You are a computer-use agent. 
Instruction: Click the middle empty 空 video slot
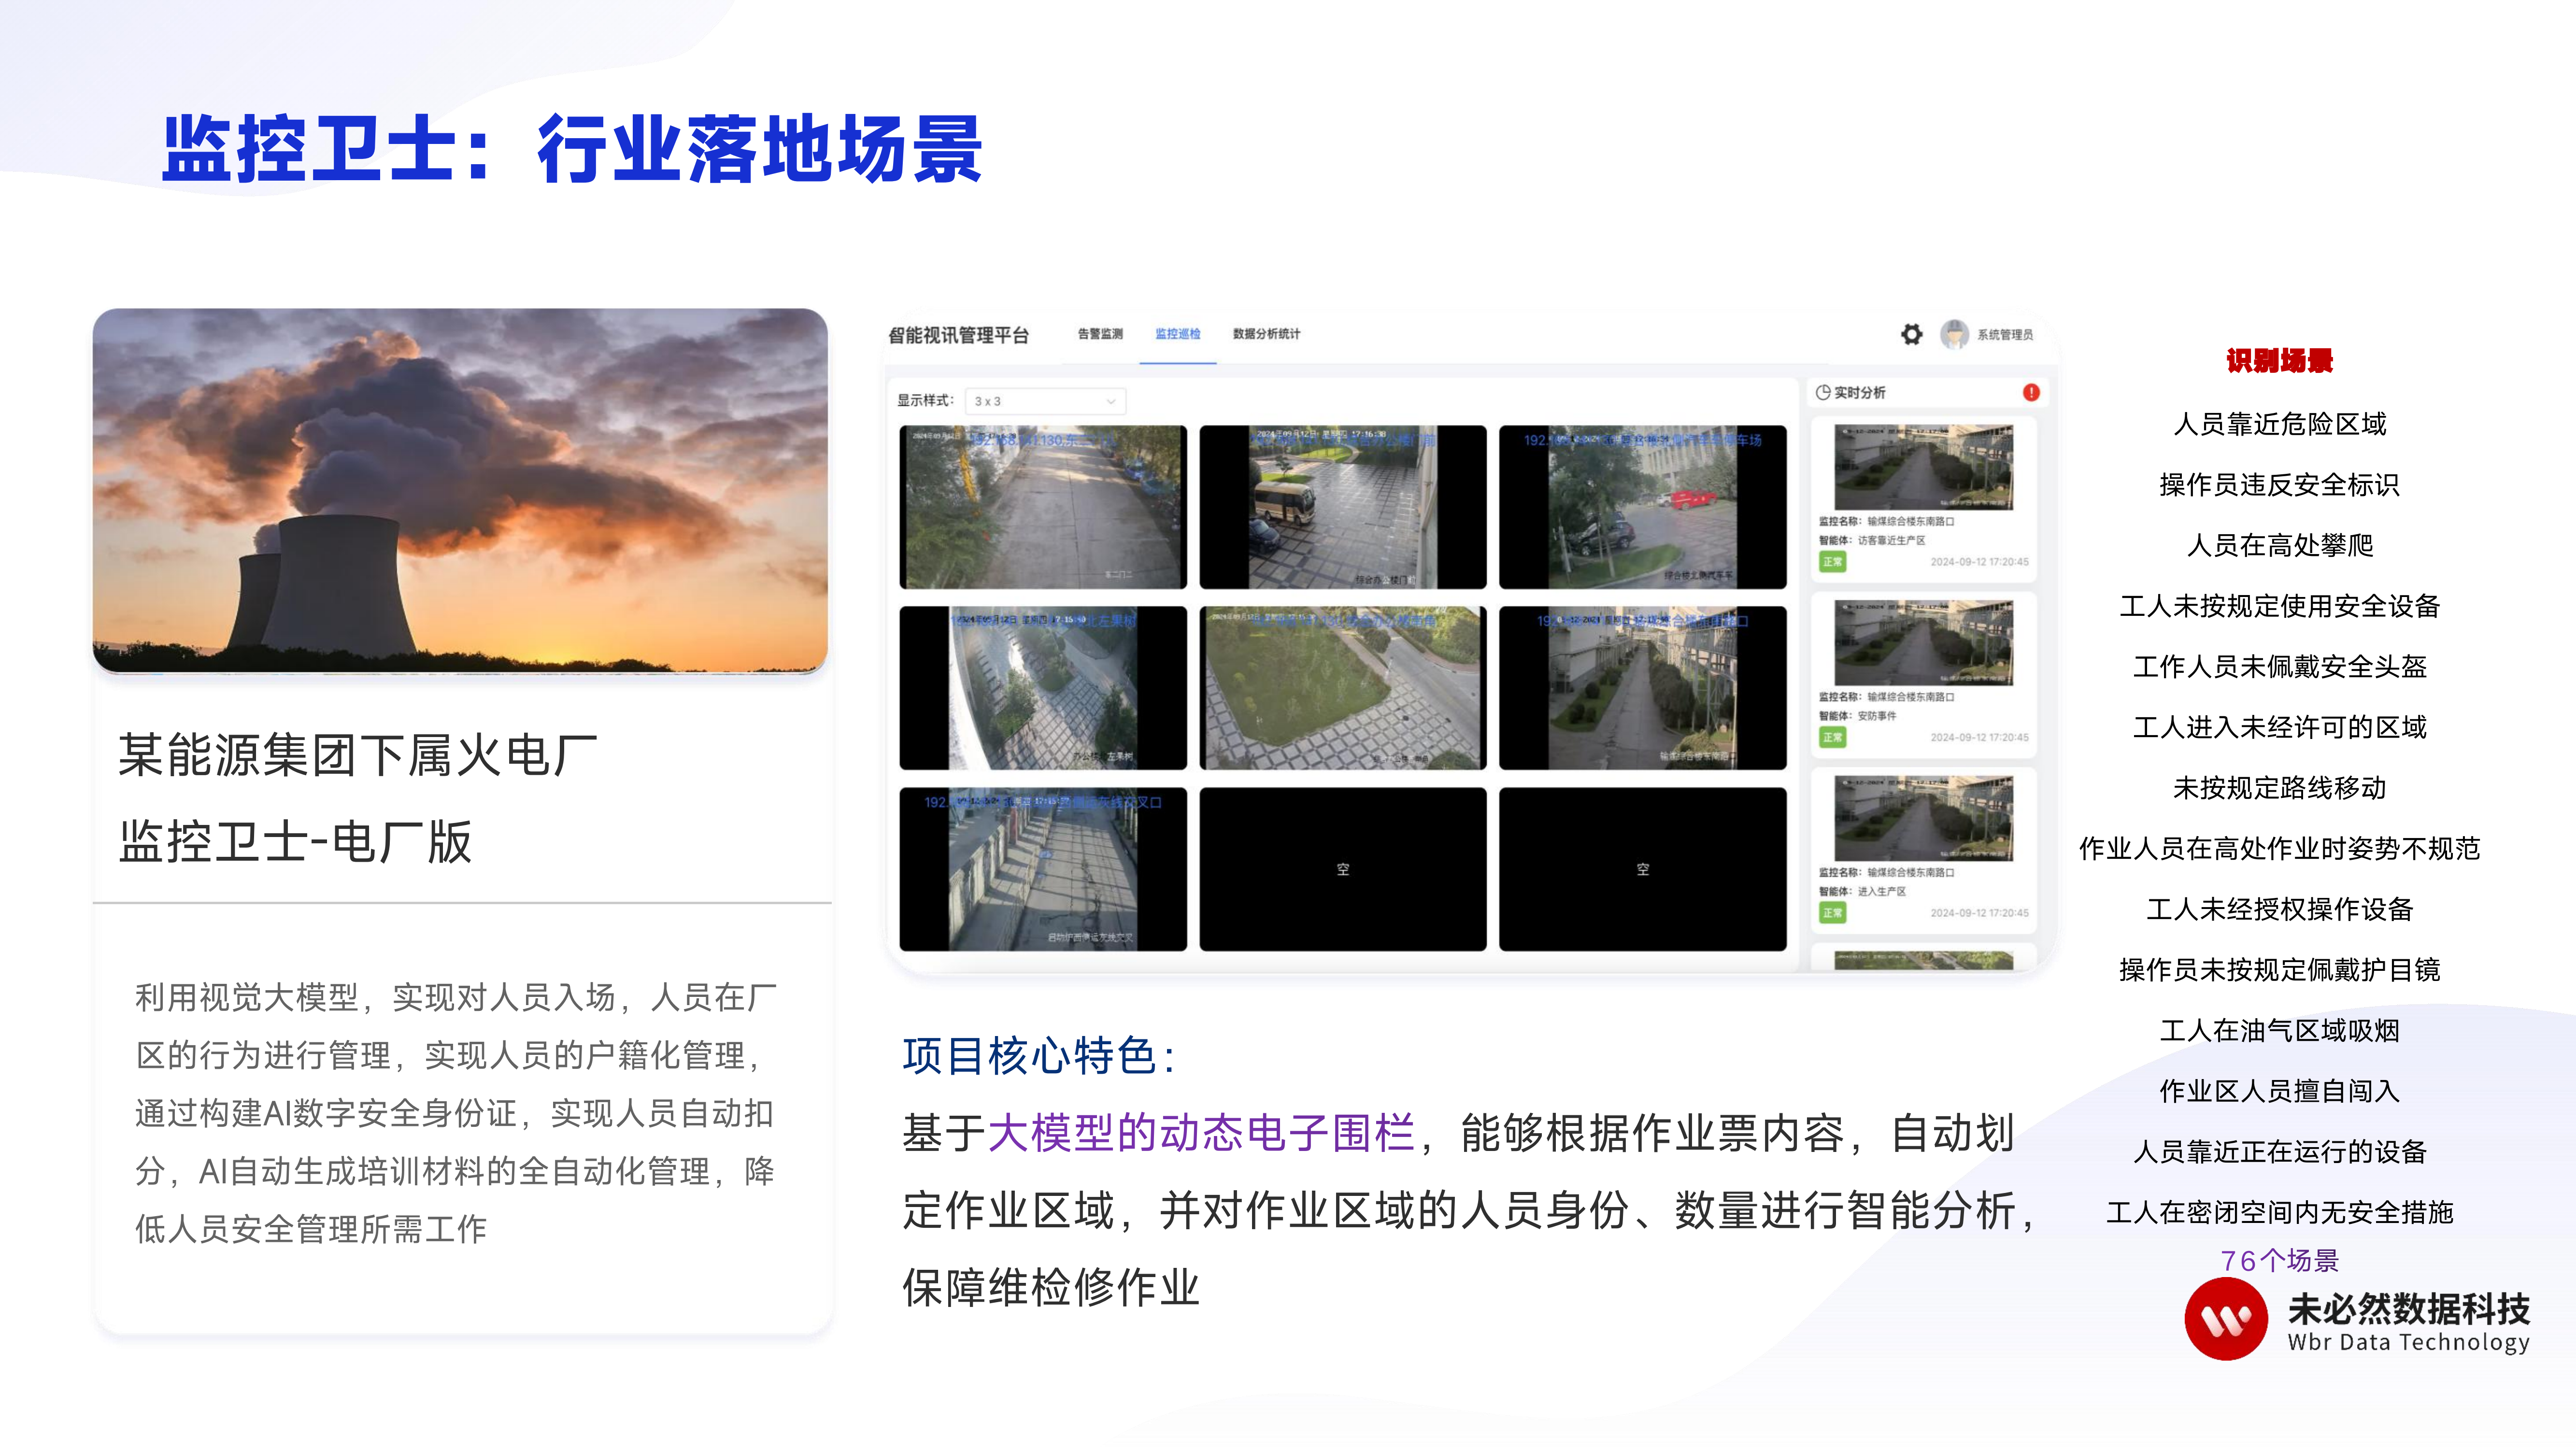pyautogui.click(x=1342, y=869)
